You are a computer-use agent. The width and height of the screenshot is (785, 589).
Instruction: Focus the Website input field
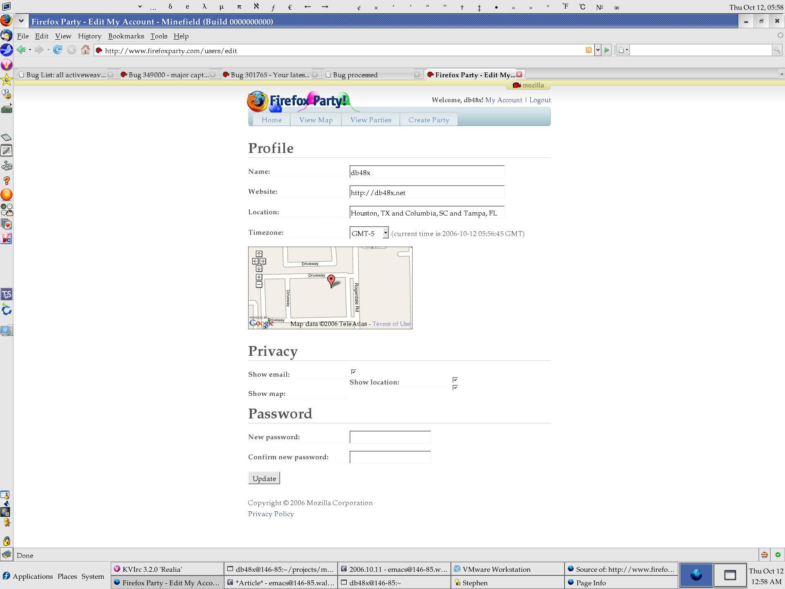pyautogui.click(x=427, y=192)
